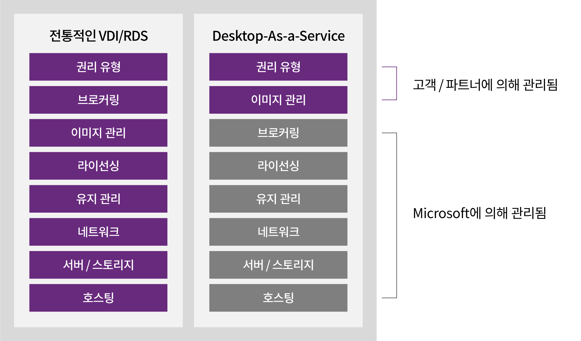Select 네트워크 box under 전통적인 VDI/RDS
This screenshot has width=581, height=341.
[x=98, y=232]
